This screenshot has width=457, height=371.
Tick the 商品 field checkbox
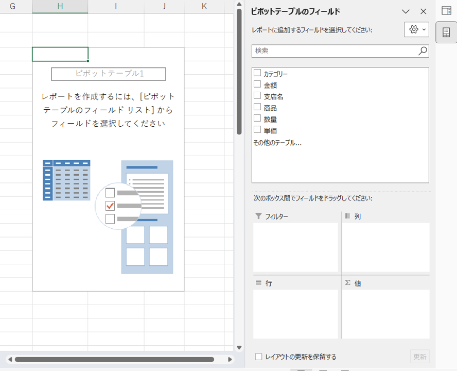257,107
